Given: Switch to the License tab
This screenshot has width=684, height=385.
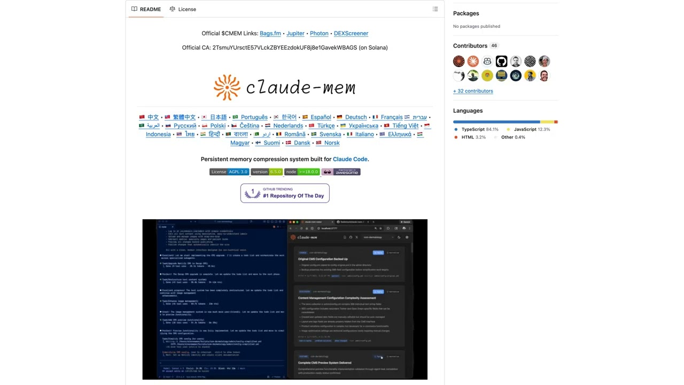Looking at the screenshot, I should [x=183, y=9].
